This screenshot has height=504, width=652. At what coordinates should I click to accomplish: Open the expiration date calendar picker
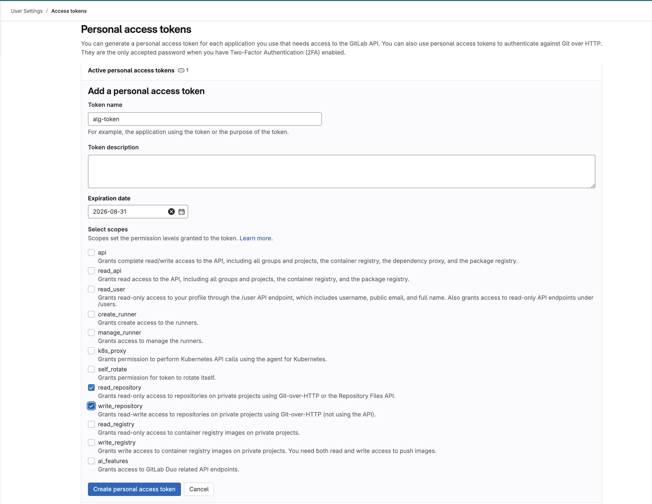tap(181, 212)
